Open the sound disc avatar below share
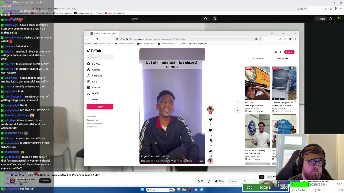Screen dimensions: 344x193 (x=210, y=161)
